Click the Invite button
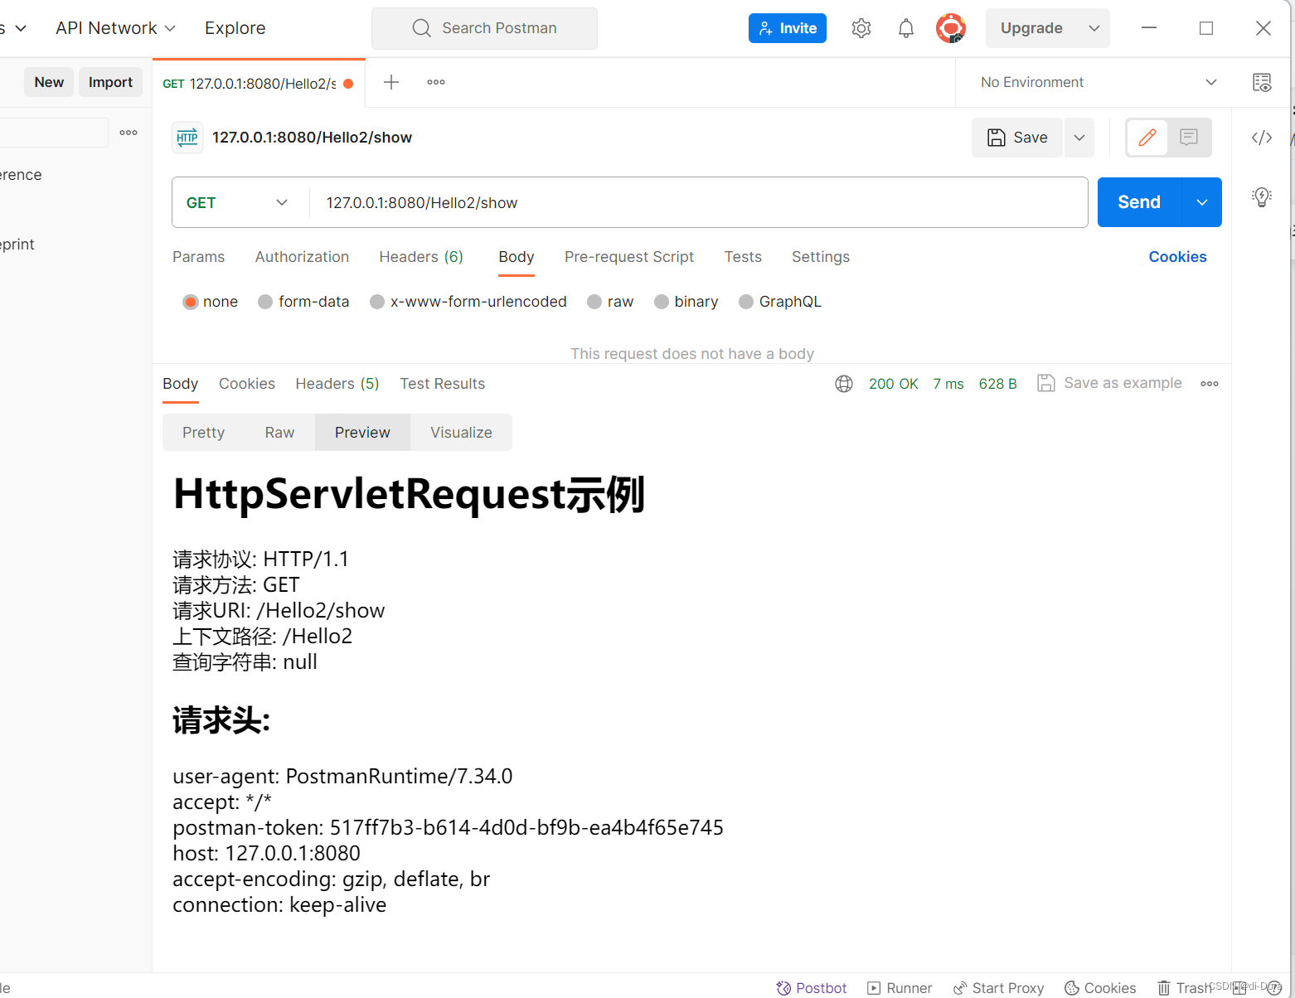This screenshot has width=1295, height=998. click(788, 28)
